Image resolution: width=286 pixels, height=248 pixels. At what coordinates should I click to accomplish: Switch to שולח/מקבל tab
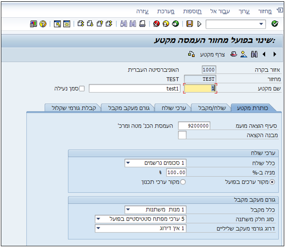212,108
